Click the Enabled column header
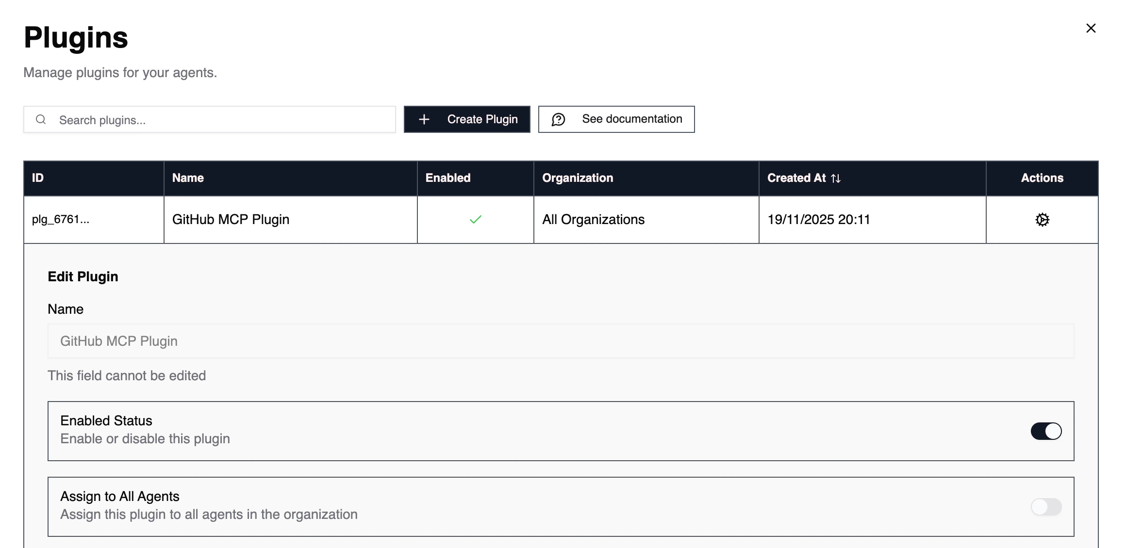 (475, 178)
